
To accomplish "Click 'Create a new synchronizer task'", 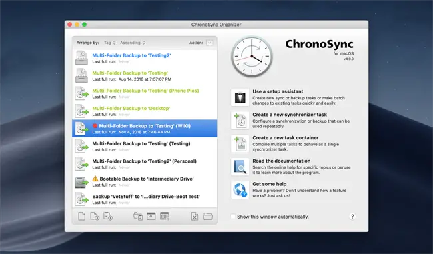I will click(290, 115).
